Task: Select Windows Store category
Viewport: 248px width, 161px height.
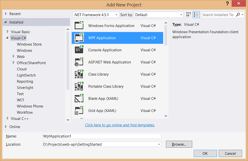Action: (x=29, y=44)
